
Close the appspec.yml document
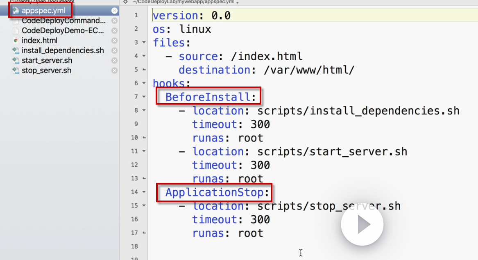point(114,11)
